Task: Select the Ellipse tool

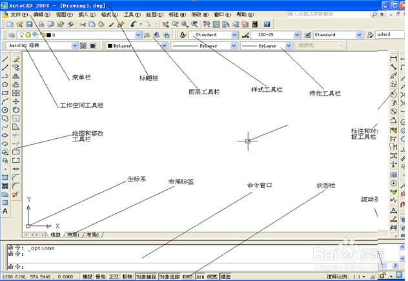Action: pos(5,135)
